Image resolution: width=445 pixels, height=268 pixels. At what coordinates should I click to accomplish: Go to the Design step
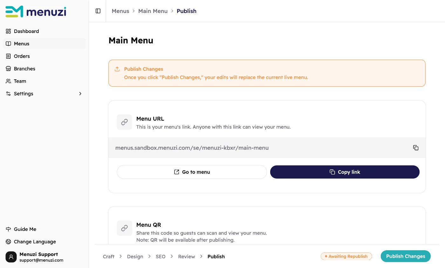[135, 257]
